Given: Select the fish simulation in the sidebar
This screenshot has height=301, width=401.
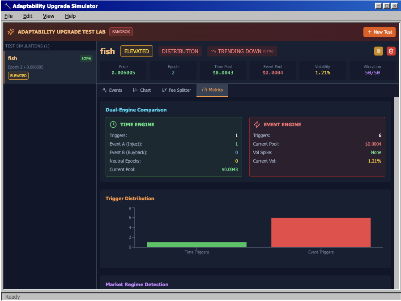Looking at the screenshot, I should (x=50, y=67).
